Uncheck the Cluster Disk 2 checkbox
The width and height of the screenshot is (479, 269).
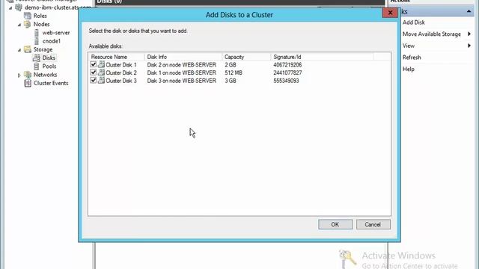click(x=94, y=72)
